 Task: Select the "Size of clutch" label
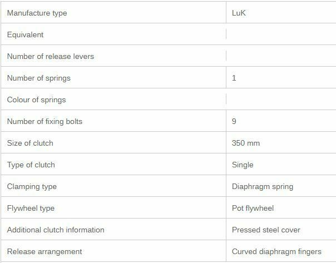tap(30, 143)
